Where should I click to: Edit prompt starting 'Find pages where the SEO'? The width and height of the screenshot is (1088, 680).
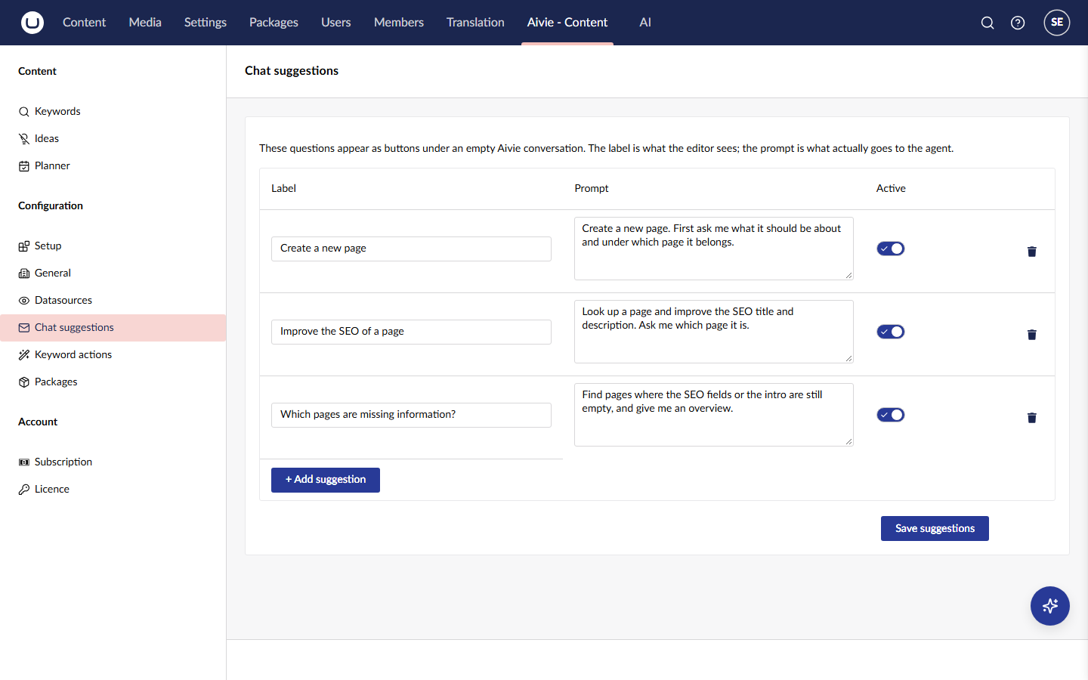[x=714, y=415]
